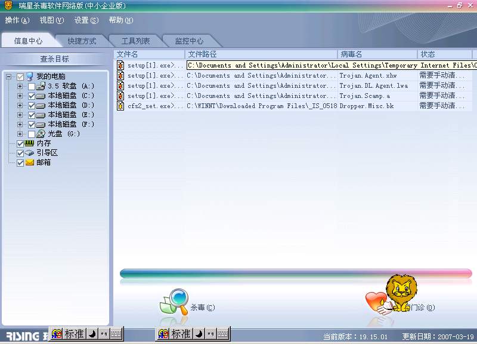Click the 邮箱 envelope icon
The image size is (477, 344).
pyautogui.click(x=29, y=162)
